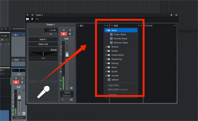Open the Track 1 popup menu arrow
Viewport: 198px width, 121px height.
click(x=28, y=15)
